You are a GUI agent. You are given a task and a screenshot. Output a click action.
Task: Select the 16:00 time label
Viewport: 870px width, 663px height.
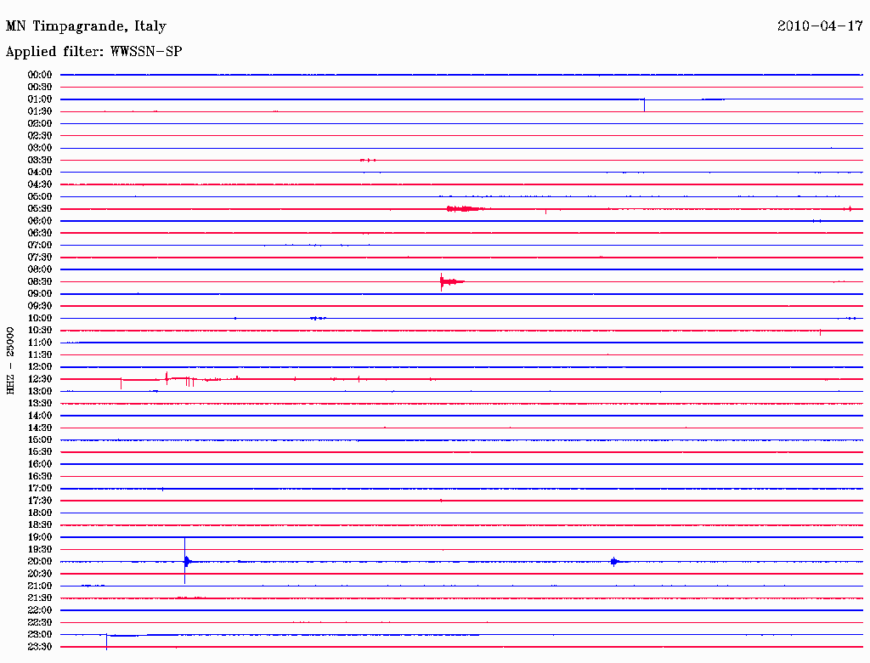click(x=40, y=464)
